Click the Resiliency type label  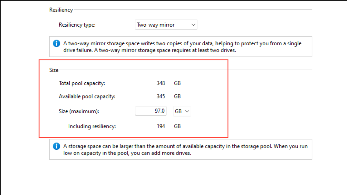(x=77, y=25)
